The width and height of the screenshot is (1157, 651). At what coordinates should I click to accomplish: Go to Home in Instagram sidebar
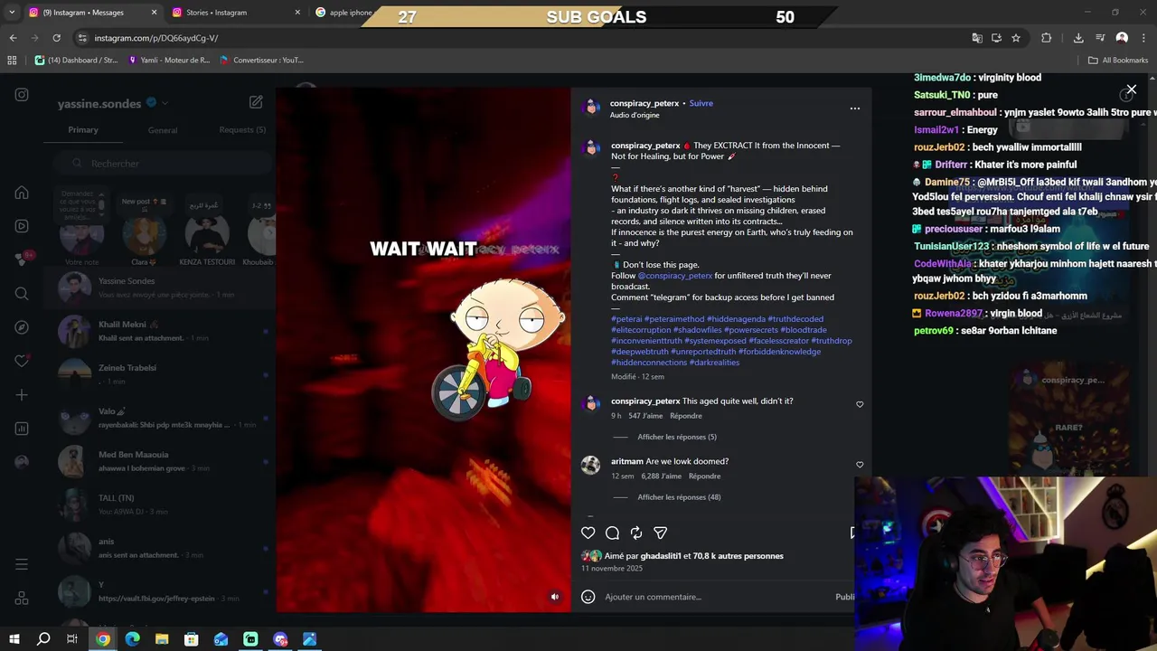[22, 193]
